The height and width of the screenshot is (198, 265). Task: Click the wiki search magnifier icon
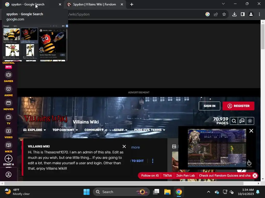click(x=234, y=121)
